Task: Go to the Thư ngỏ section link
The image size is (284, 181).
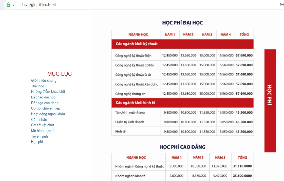Action: pos(38,86)
